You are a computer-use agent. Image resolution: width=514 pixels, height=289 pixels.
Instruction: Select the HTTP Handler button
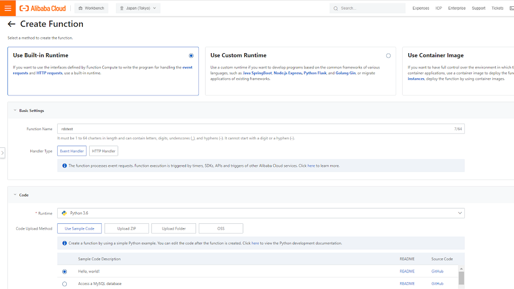pyautogui.click(x=103, y=151)
